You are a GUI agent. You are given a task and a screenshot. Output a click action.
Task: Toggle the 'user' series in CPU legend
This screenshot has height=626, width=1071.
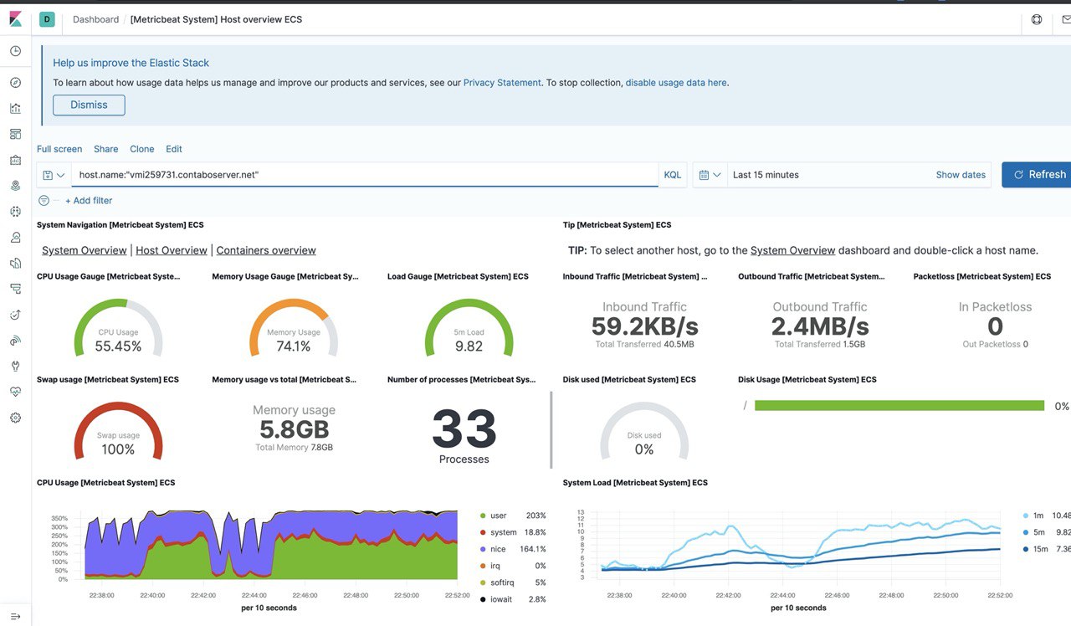coord(498,516)
